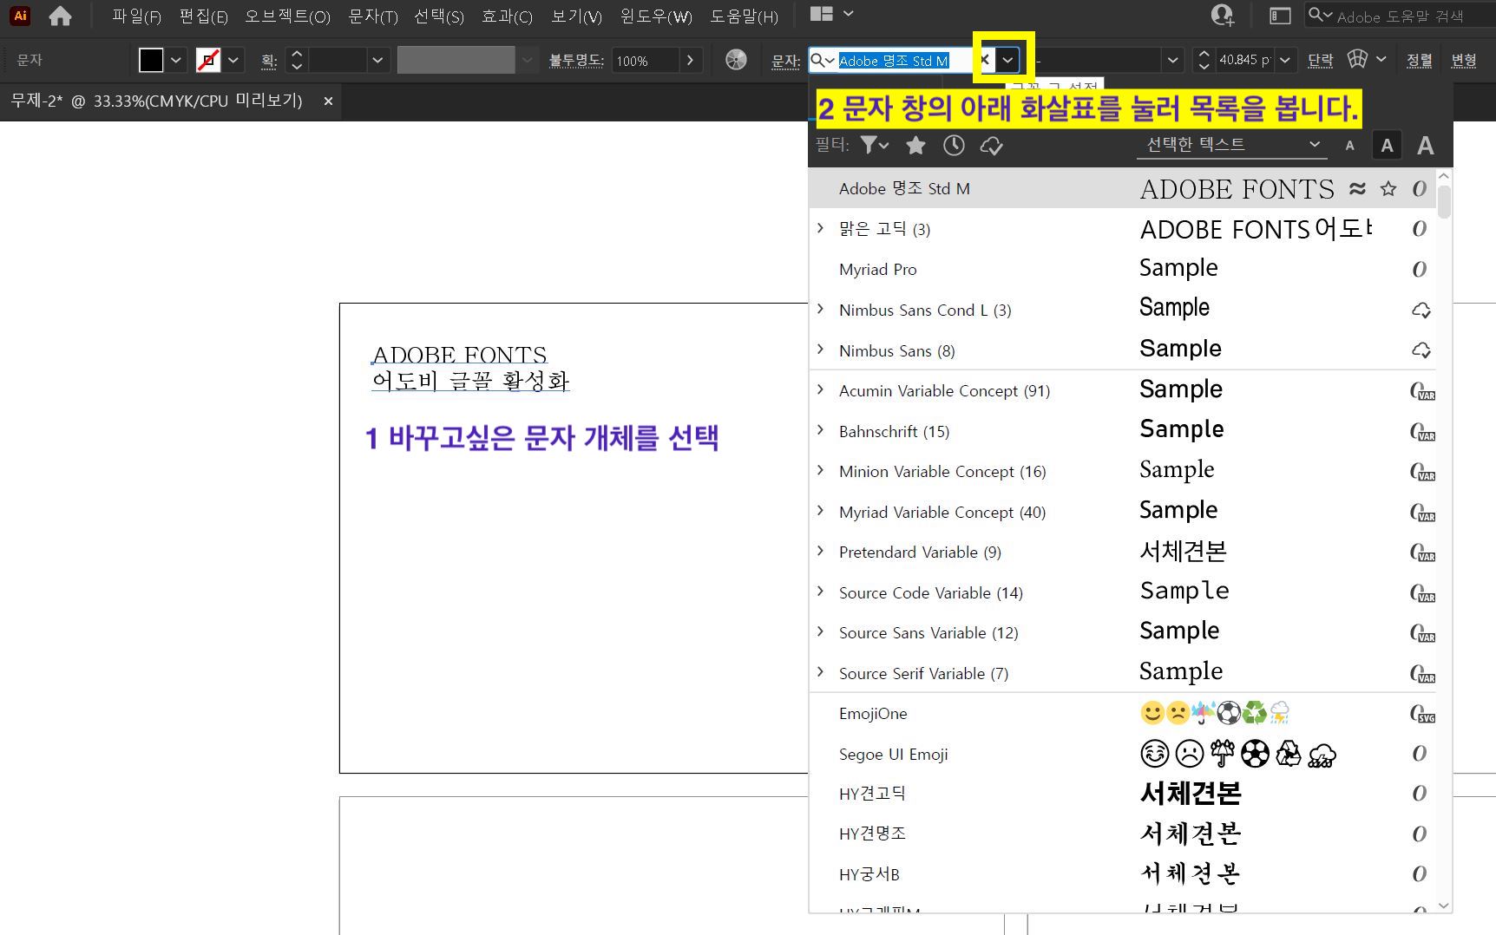The height and width of the screenshot is (935, 1496).
Task: Open the font family list dropdown arrow
Action: (1007, 60)
